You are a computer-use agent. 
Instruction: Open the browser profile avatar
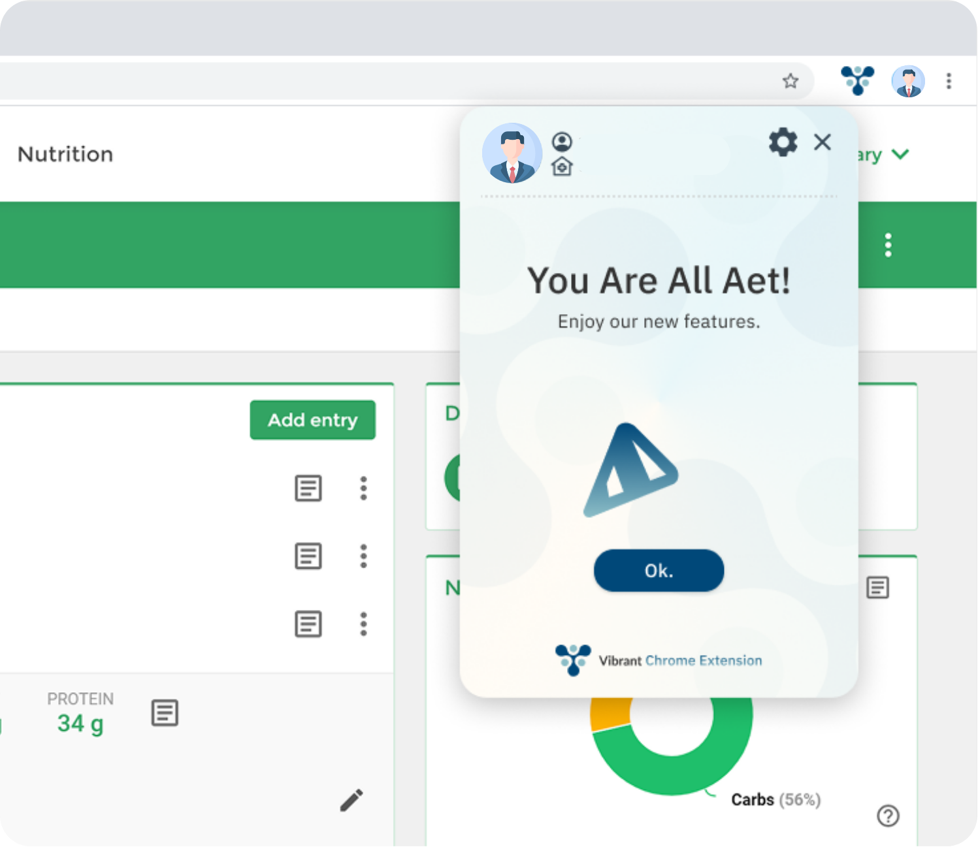click(x=908, y=82)
